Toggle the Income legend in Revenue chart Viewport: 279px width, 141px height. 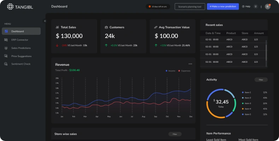[170, 71]
